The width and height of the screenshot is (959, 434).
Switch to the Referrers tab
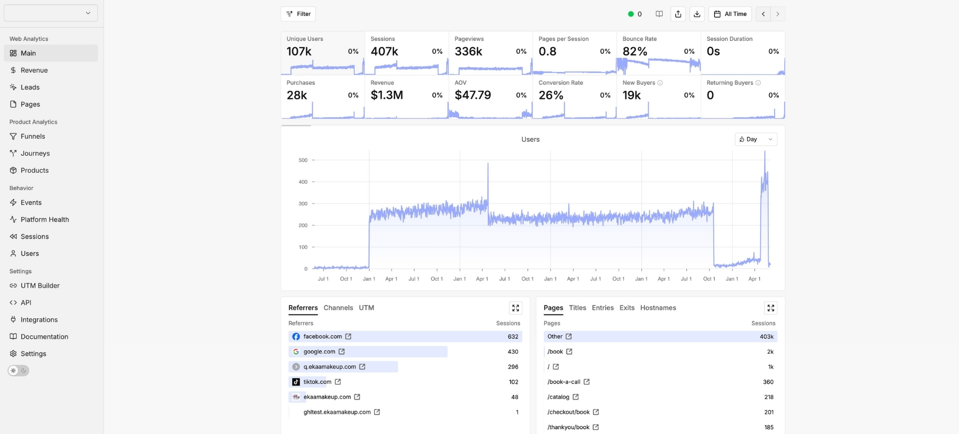[303, 308]
